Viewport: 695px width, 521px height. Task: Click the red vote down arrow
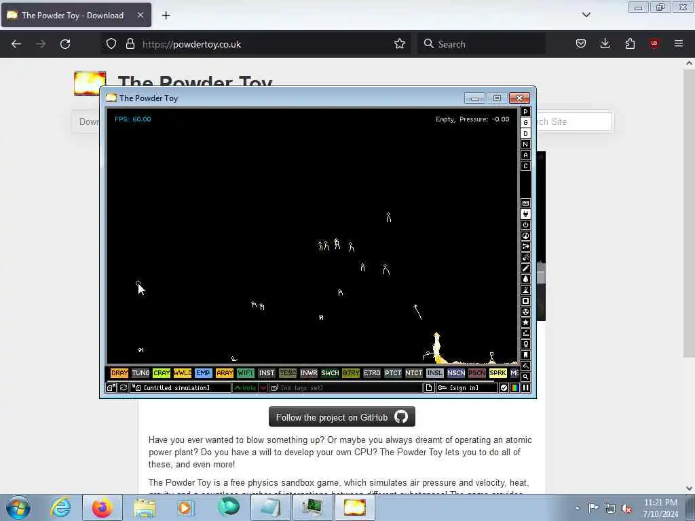pos(263,387)
